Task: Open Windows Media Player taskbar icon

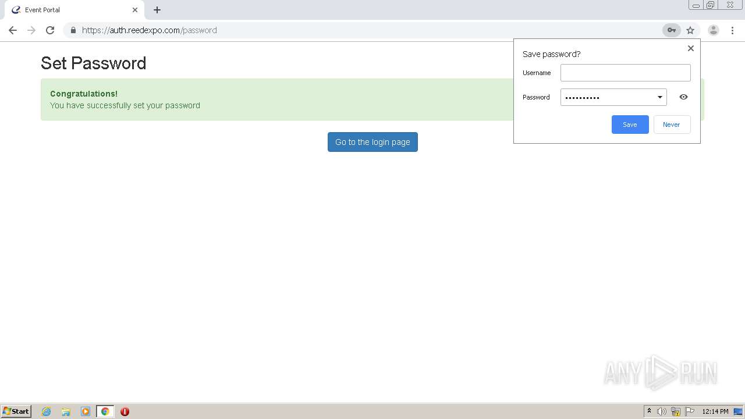Action: coord(86,411)
